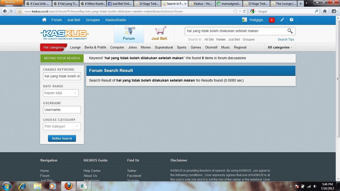Expand the All categories menu

[280, 47]
